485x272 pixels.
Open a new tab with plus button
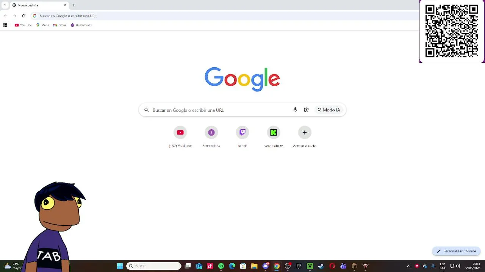74,5
